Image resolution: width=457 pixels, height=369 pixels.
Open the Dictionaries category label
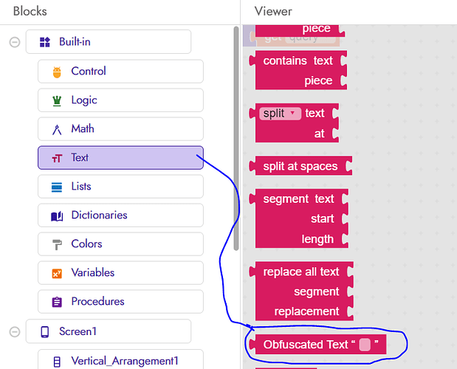tap(100, 215)
